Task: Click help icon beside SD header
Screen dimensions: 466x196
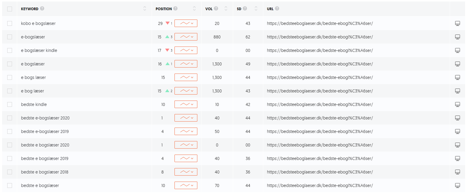Action: coord(245,8)
